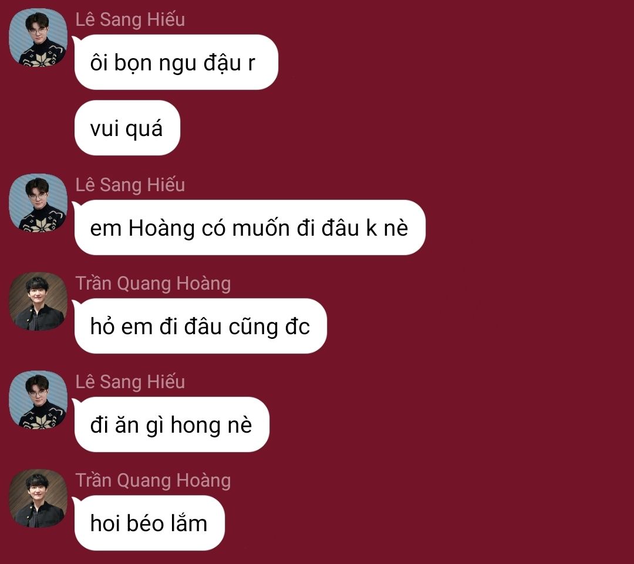The width and height of the screenshot is (634, 564).
Task: Open Trần Quang Hoàng name label above 'hoi béo lắm'
Action: [153, 480]
